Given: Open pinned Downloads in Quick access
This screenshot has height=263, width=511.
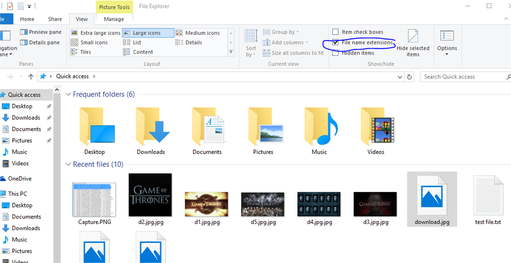Looking at the screenshot, I should pyautogui.click(x=26, y=118).
